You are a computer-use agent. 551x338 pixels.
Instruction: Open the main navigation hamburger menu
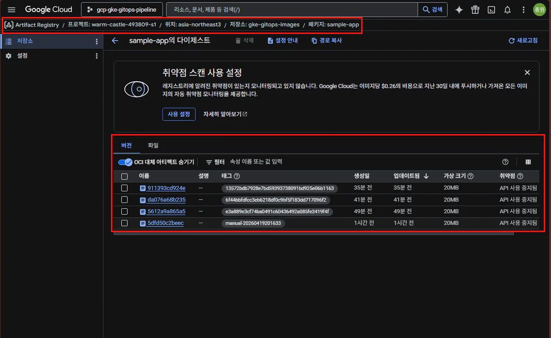12,9
